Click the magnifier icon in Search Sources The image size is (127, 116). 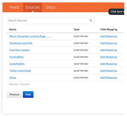91,21
